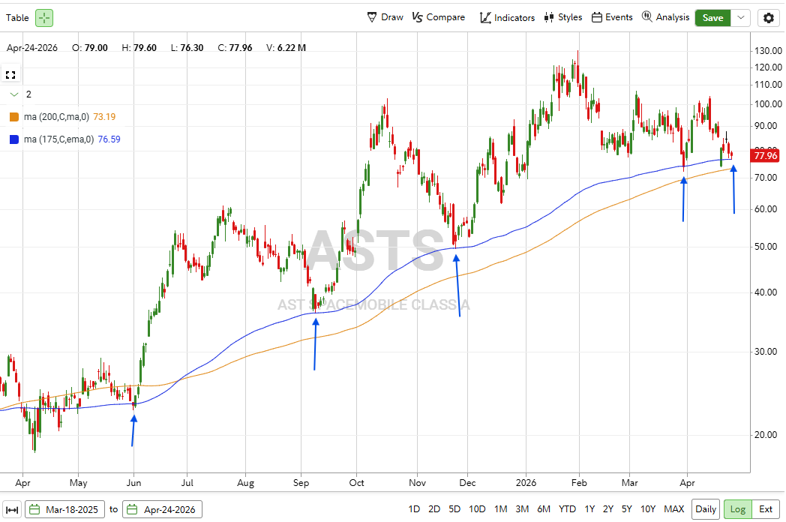
Task: Open the Table view
Action: coord(17,18)
